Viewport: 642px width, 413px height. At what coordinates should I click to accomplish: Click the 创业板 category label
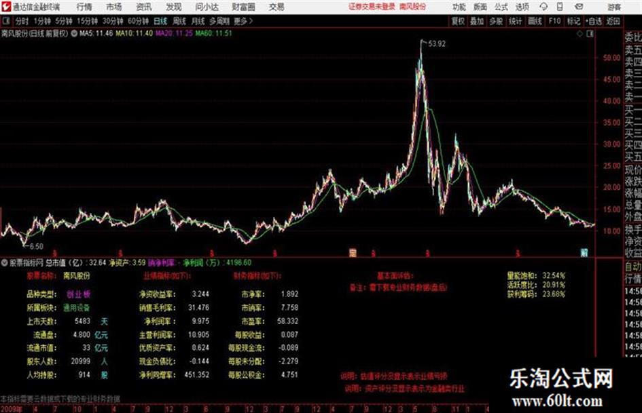78,294
